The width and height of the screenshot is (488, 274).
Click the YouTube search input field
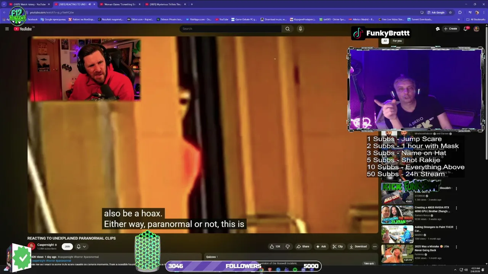point(231,29)
